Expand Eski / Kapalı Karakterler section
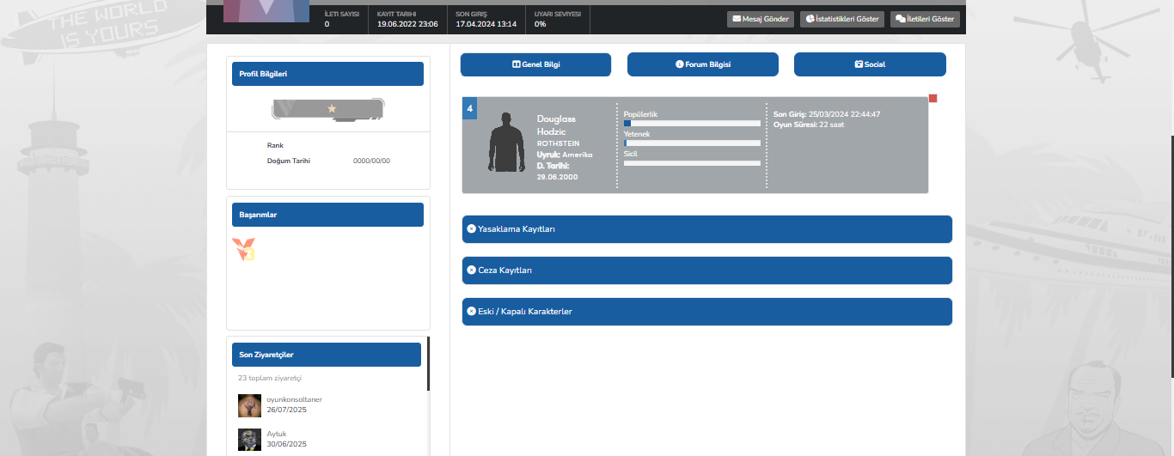The height and width of the screenshot is (456, 1174). point(707,312)
